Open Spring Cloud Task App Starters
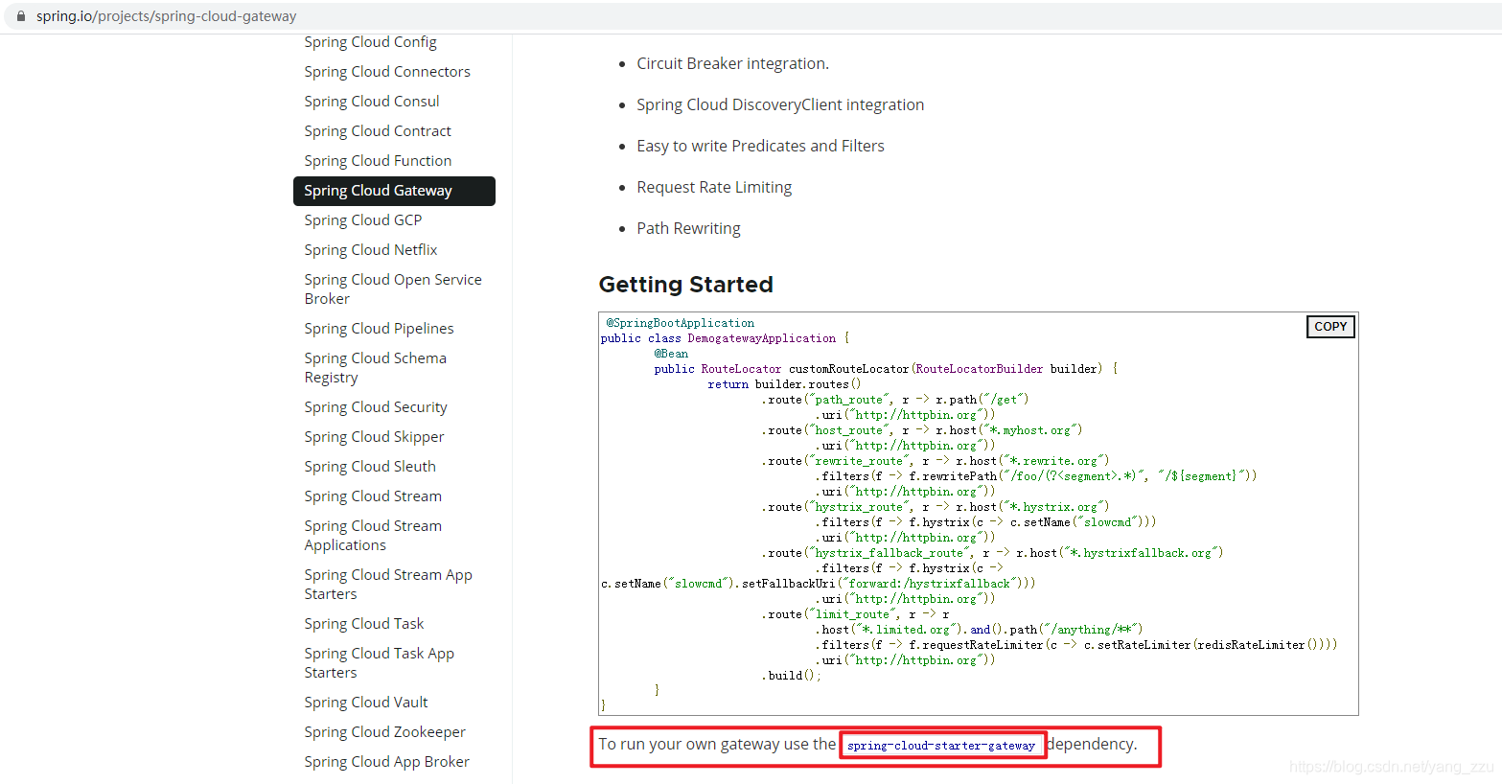The image size is (1502, 784). (x=380, y=663)
